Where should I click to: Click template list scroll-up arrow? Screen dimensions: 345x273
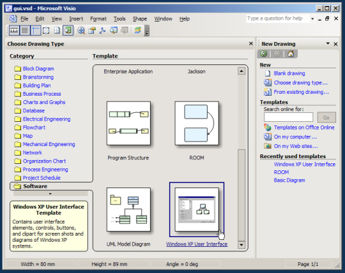(x=241, y=71)
